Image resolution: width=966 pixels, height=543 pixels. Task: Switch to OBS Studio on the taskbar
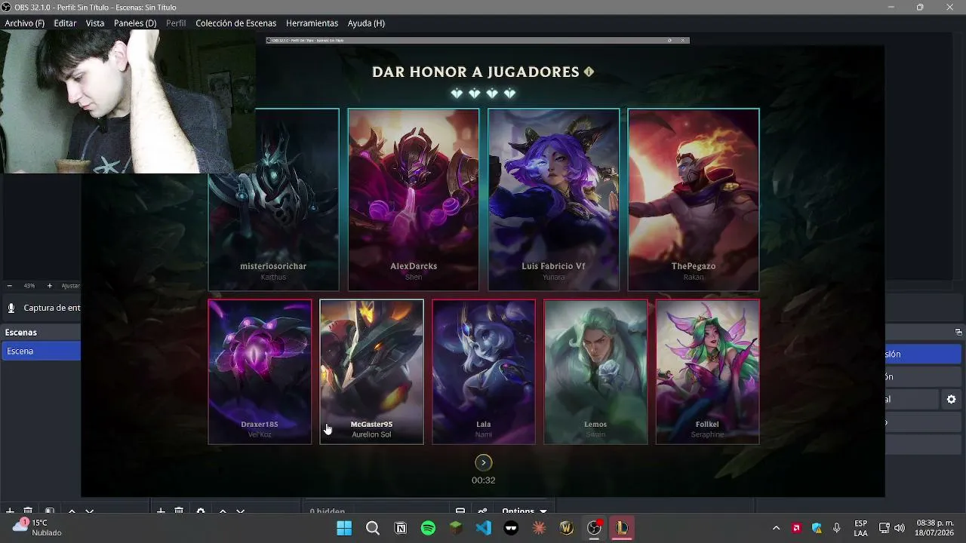pyautogui.click(x=595, y=528)
